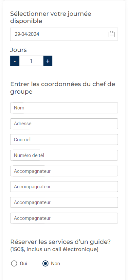Select the Oui radio button

pyautogui.click(x=14, y=264)
